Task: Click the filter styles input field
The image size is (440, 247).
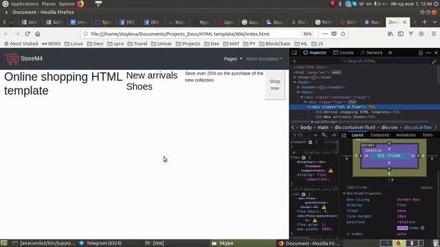Action: click(300, 135)
